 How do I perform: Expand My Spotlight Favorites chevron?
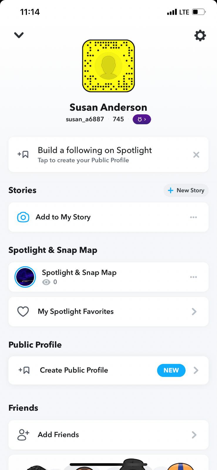coord(194,312)
